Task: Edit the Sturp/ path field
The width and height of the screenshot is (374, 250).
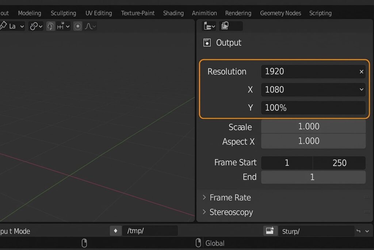Action: 316,231
